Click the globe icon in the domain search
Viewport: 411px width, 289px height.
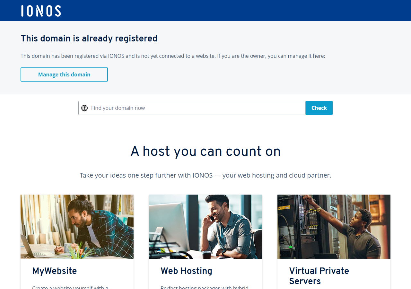[84, 108]
